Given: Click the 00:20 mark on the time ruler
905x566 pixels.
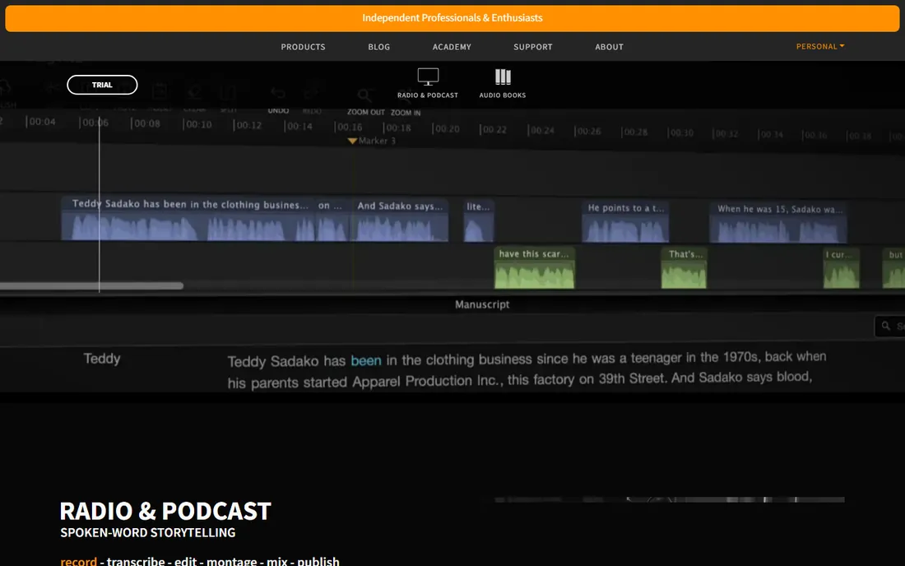Looking at the screenshot, I should 446,128.
